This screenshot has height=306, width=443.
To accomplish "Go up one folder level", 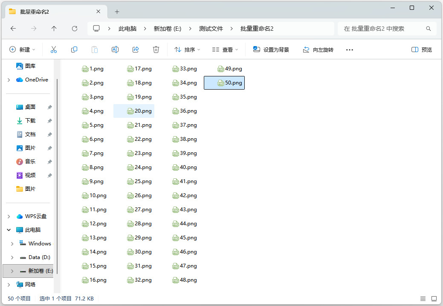I will (54, 29).
